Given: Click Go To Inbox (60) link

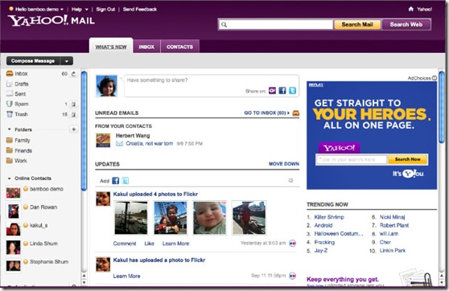Looking at the screenshot, I should 266,113.
